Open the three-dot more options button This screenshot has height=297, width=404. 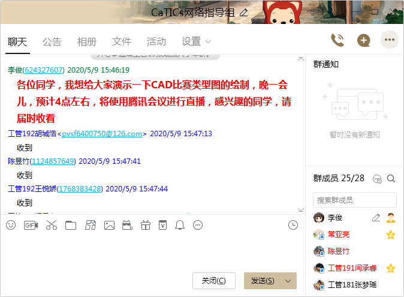(x=390, y=40)
